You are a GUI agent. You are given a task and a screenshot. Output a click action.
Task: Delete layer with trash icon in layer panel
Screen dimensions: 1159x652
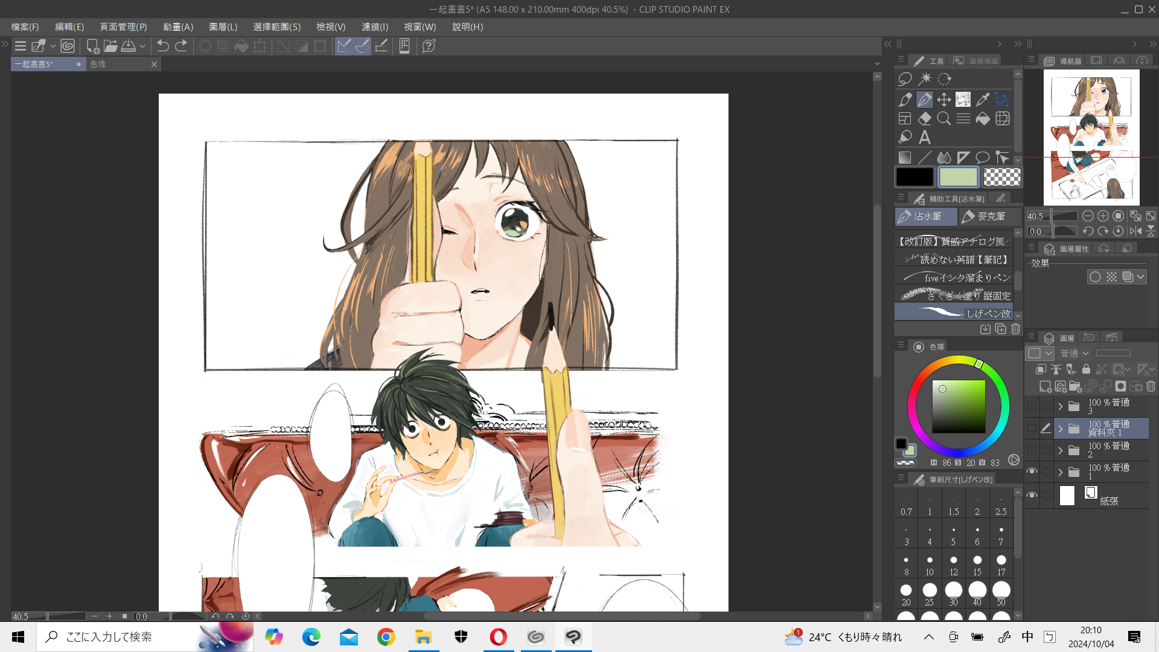coord(1151,386)
